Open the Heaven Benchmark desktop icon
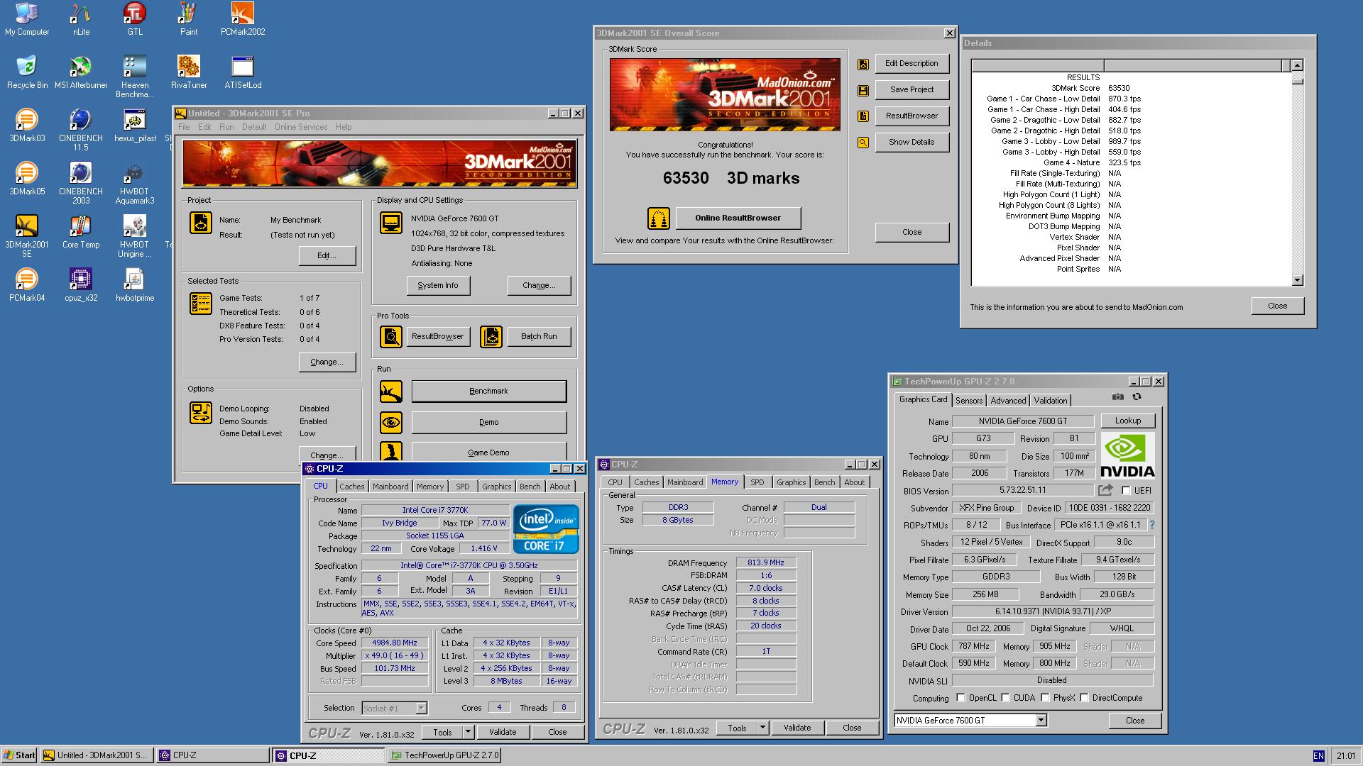Viewport: 1363px width, 766px height. click(x=135, y=77)
